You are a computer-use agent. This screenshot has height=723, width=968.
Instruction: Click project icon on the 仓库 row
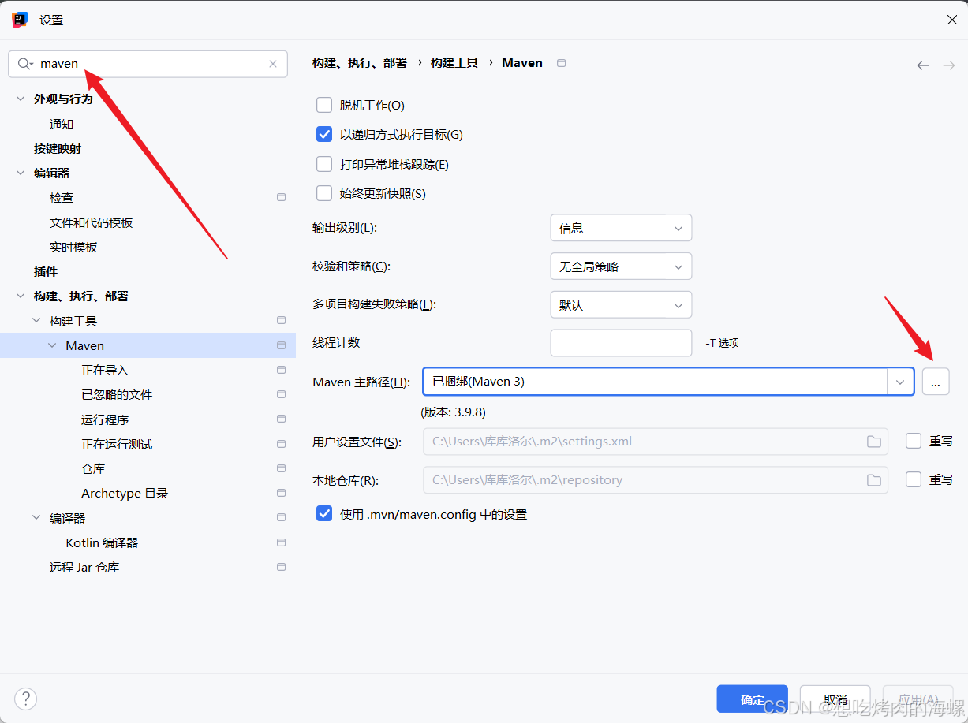coord(281,468)
